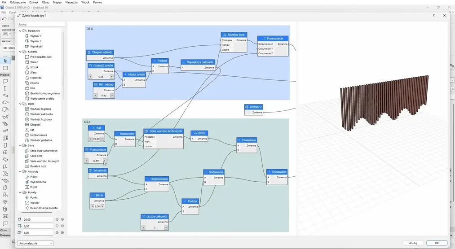455x249 pixels.
Task: Choose the Wektor point node
Action: point(35,203)
